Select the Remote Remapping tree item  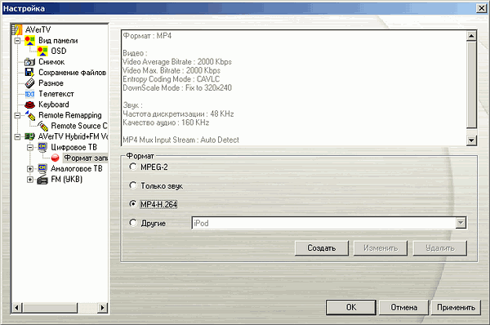[x=70, y=115]
